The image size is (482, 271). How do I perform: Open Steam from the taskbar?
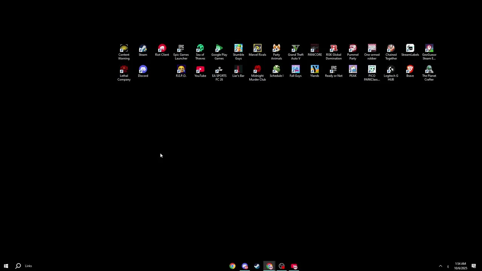pyautogui.click(x=257, y=266)
